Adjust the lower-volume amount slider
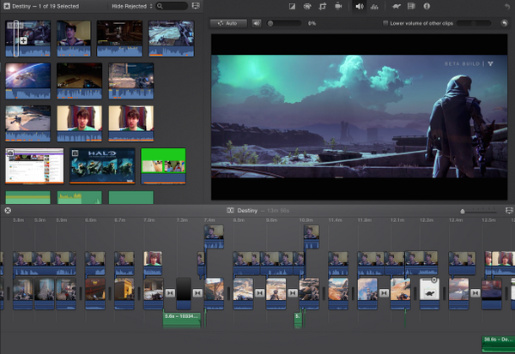This screenshot has width=515, height=354. (x=473, y=23)
